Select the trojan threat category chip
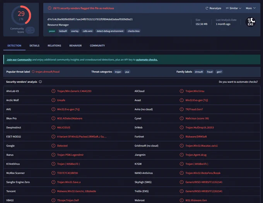The width and height of the screenshot is (263, 203). (118, 72)
